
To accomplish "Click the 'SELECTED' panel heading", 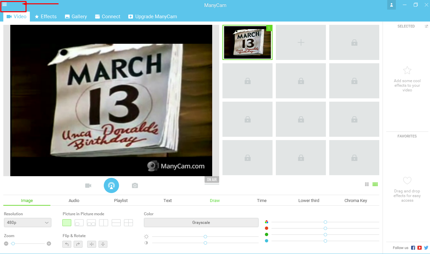I will (x=406, y=26).
